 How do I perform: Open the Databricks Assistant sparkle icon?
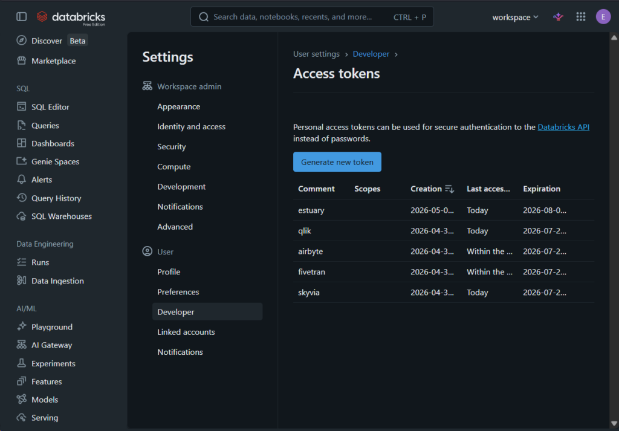pos(558,16)
